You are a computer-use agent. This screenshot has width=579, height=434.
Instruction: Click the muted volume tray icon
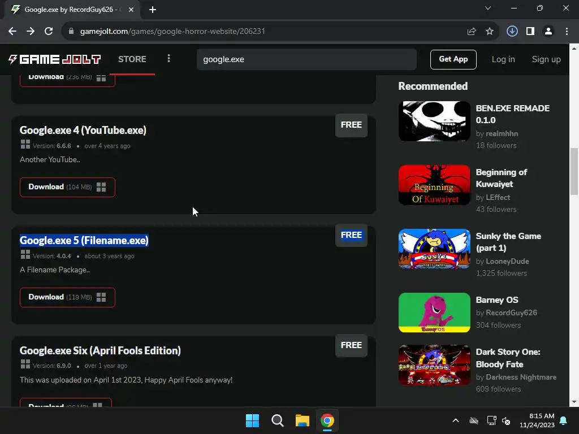(506, 420)
